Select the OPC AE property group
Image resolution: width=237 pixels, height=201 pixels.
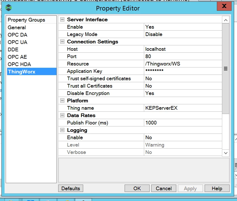tap(17, 57)
